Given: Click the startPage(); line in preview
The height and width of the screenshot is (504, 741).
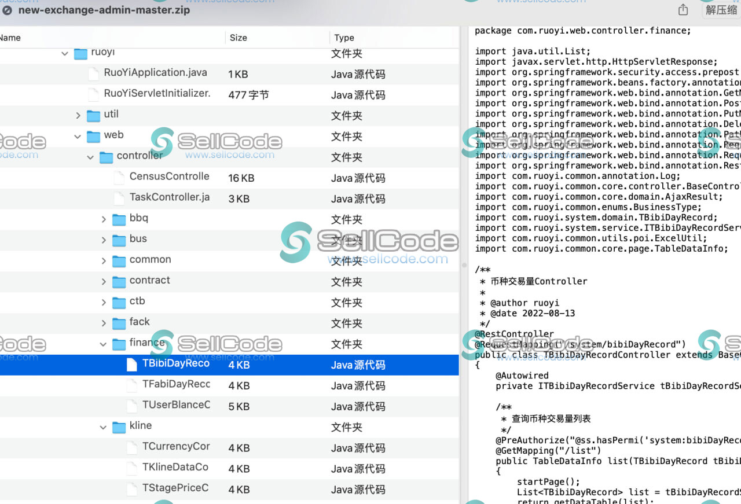Looking at the screenshot, I should tap(548, 482).
